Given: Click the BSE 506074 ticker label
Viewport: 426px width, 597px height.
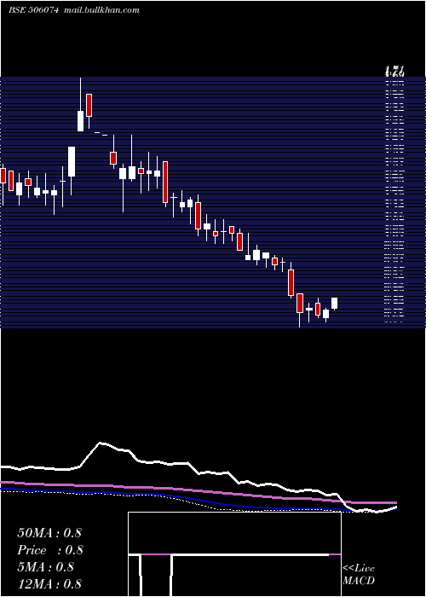Looking at the screenshot, I should tap(33, 10).
